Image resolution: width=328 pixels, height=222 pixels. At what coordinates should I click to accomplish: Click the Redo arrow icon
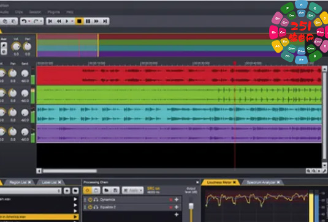pyautogui.click(x=36, y=21)
